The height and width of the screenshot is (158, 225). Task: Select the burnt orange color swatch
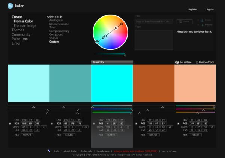coord(153,83)
